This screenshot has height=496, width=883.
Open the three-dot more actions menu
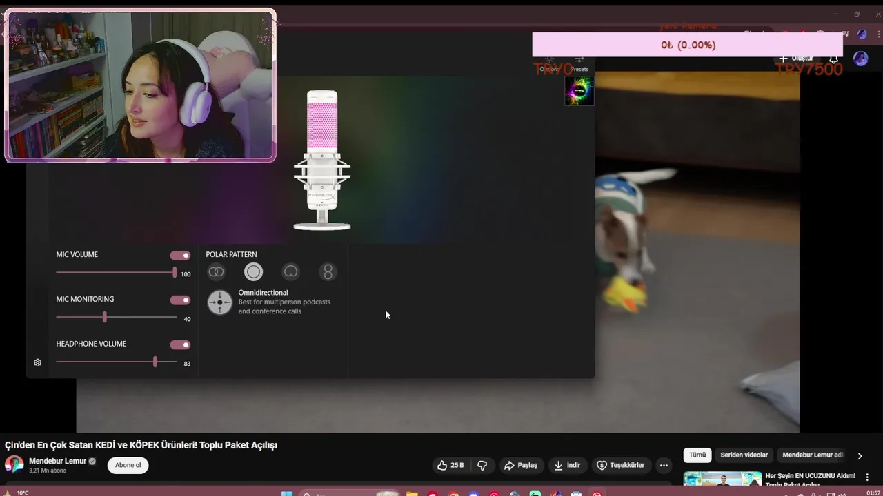pyautogui.click(x=664, y=465)
